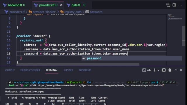Switch to the DEBUG CONSOLE panel tab
This screenshot has height=105, width=187.
[x=30, y=70]
